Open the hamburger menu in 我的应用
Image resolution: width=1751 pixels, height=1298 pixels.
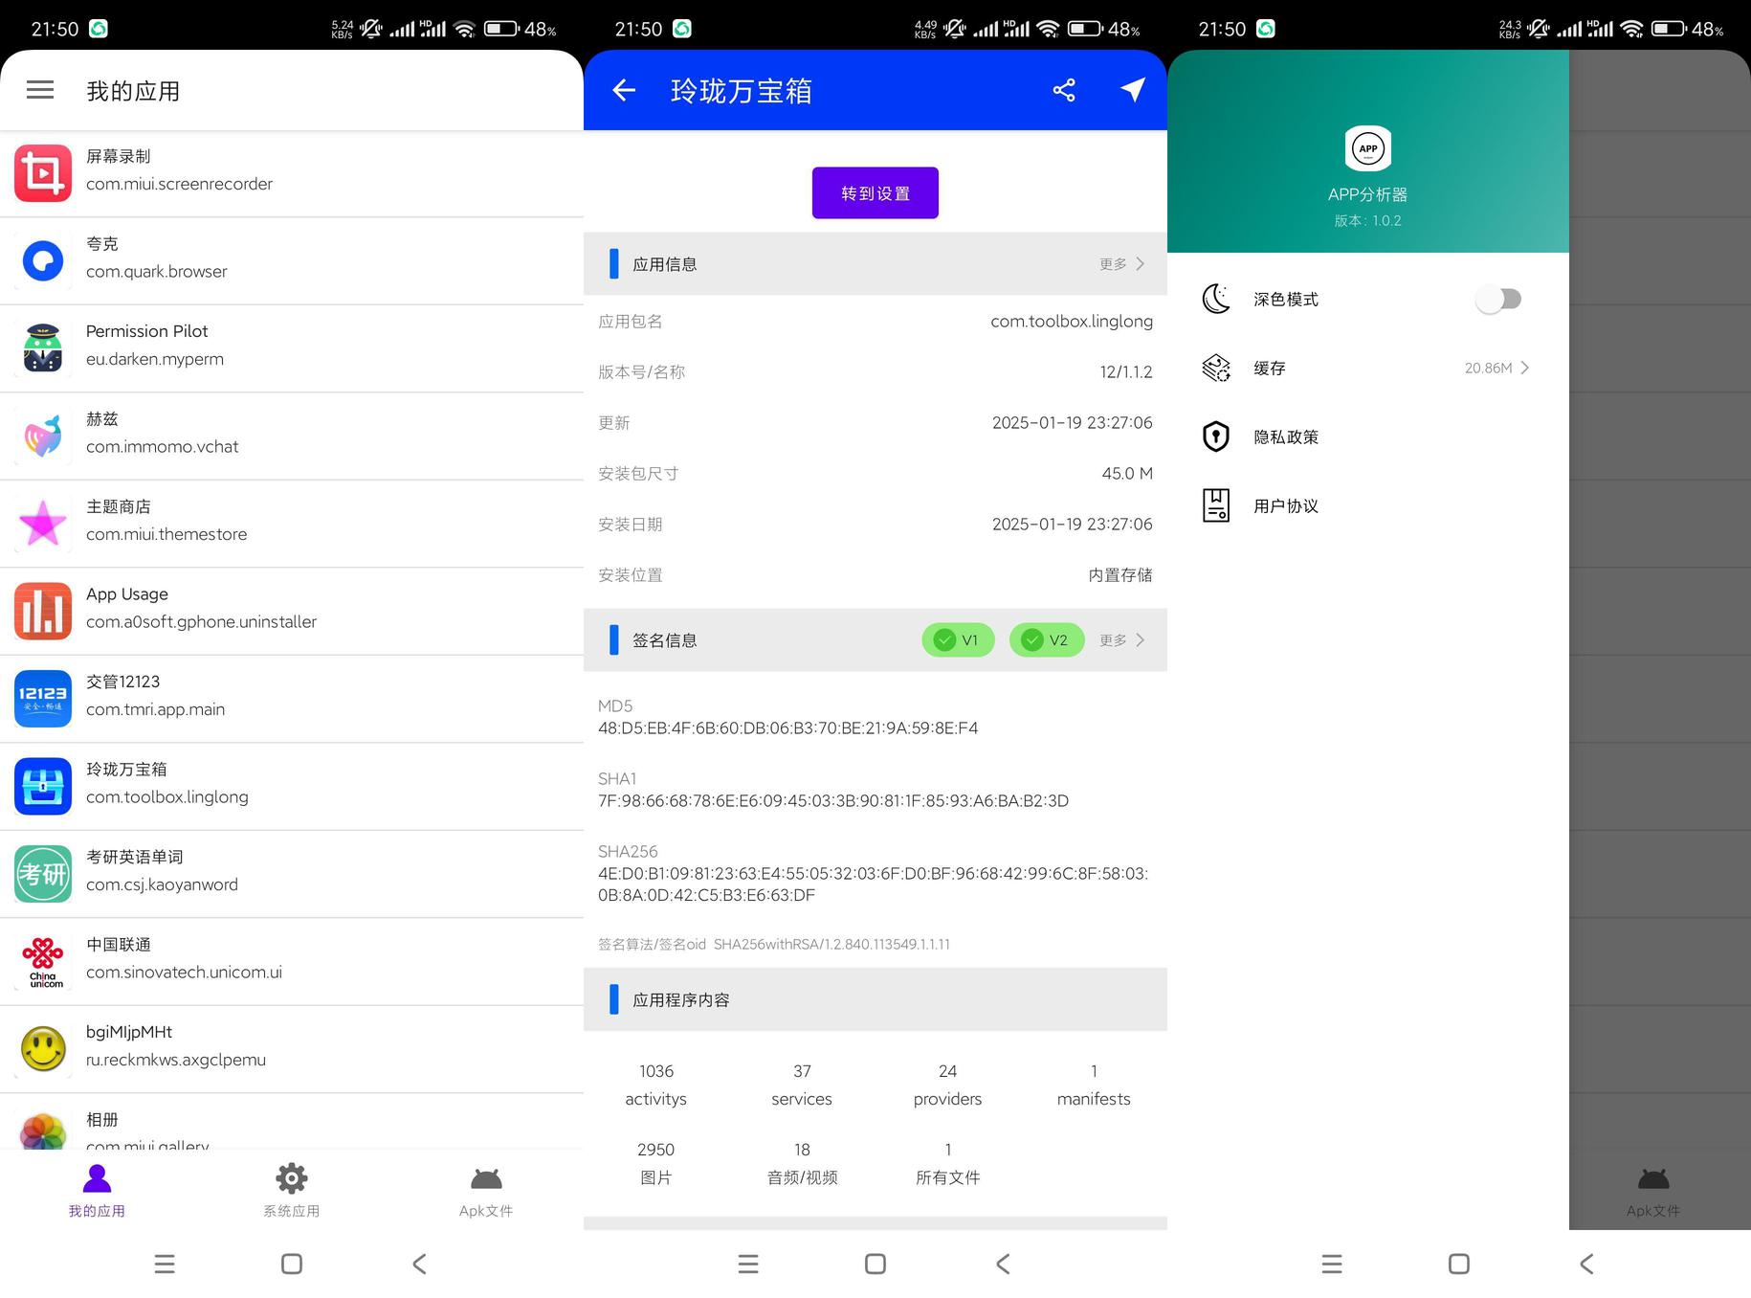40,90
